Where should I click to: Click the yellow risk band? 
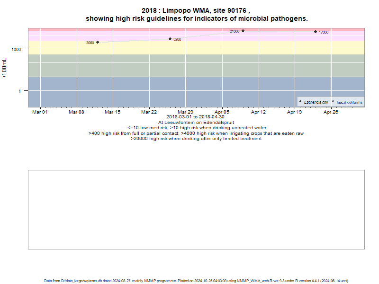click(196, 47)
